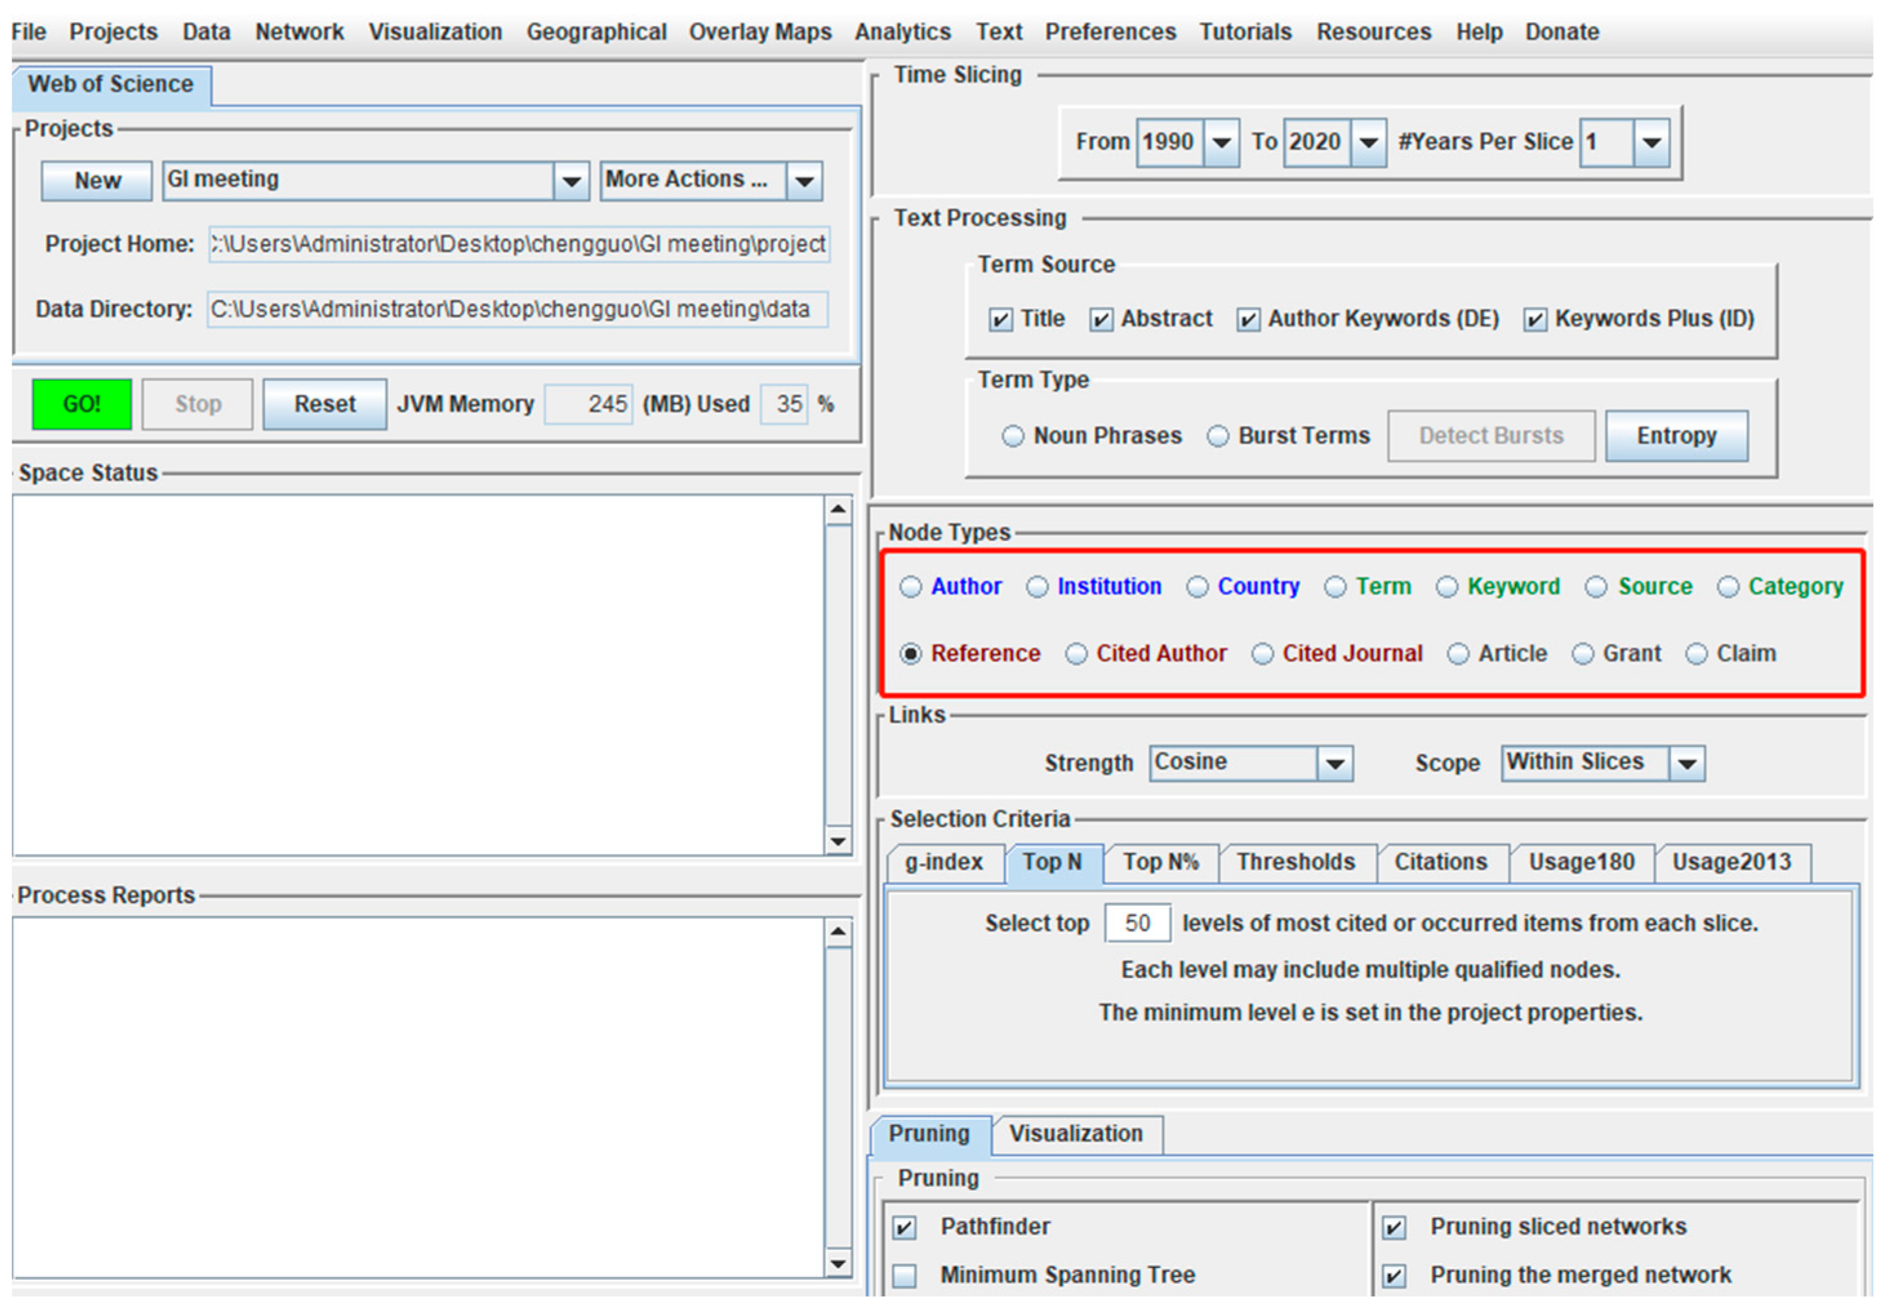Screen dimensions: 1882x1310
Task: Click Space Status scrollbar down arrow
Action: tap(838, 841)
